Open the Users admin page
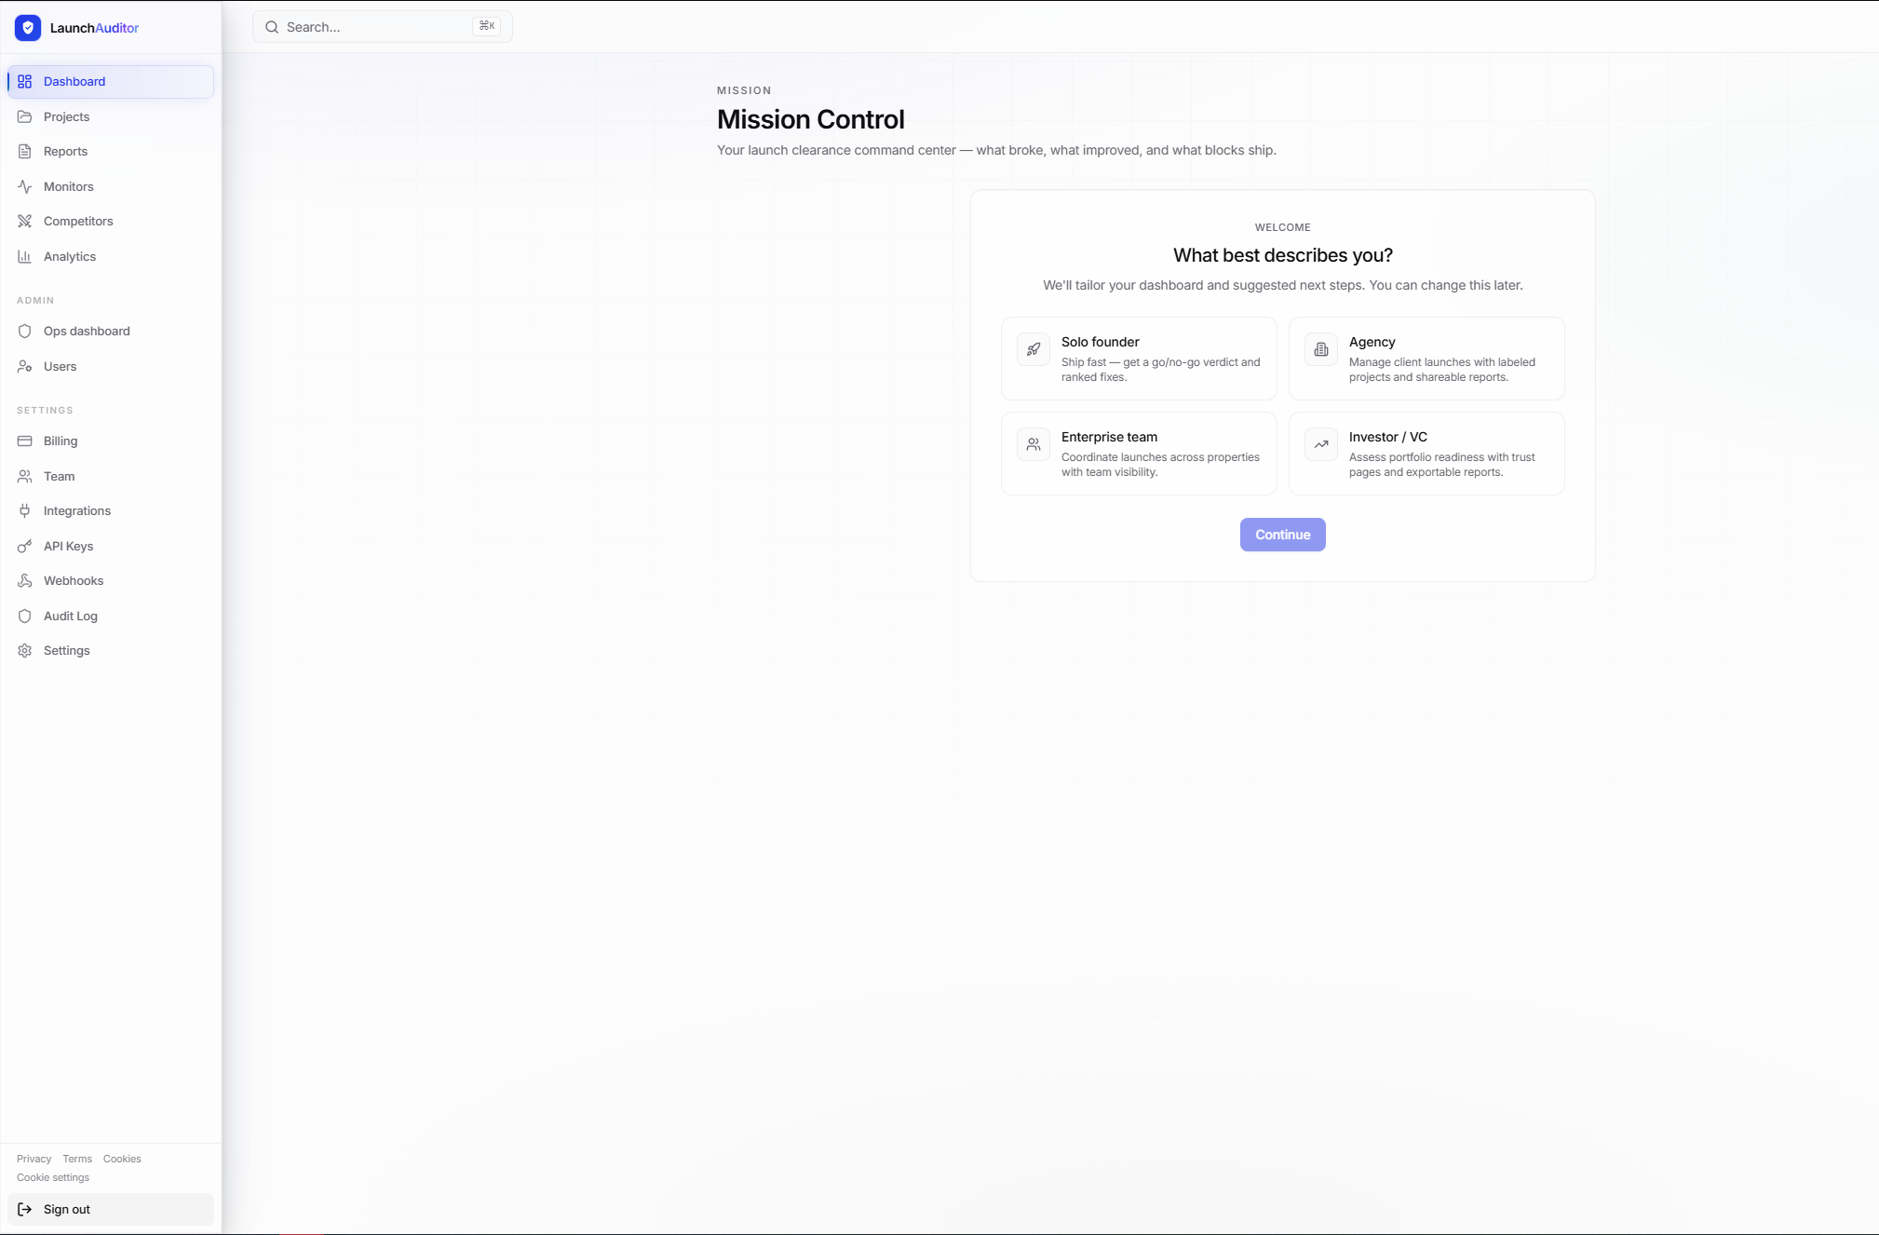 click(x=111, y=367)
